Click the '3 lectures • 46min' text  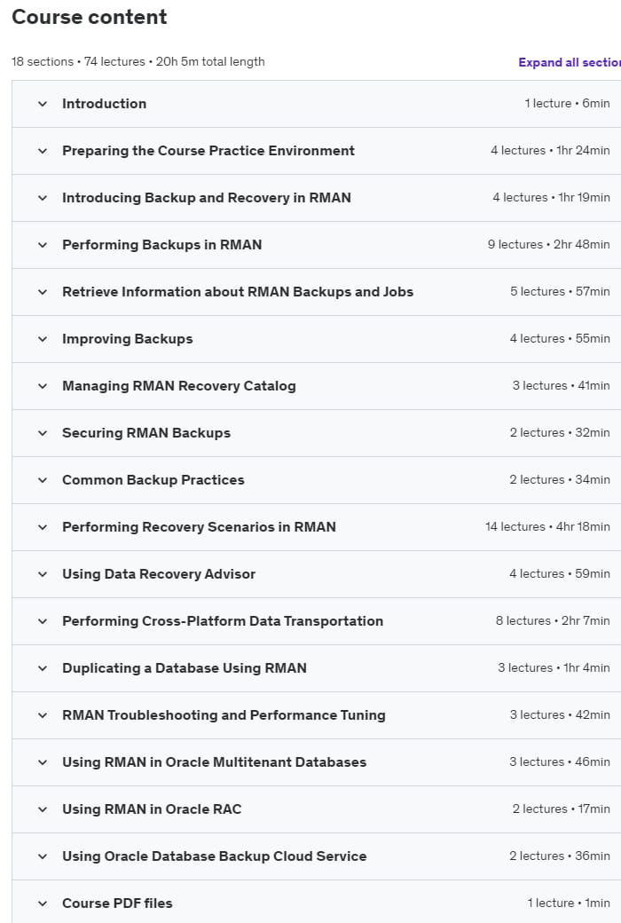(560, 762)
